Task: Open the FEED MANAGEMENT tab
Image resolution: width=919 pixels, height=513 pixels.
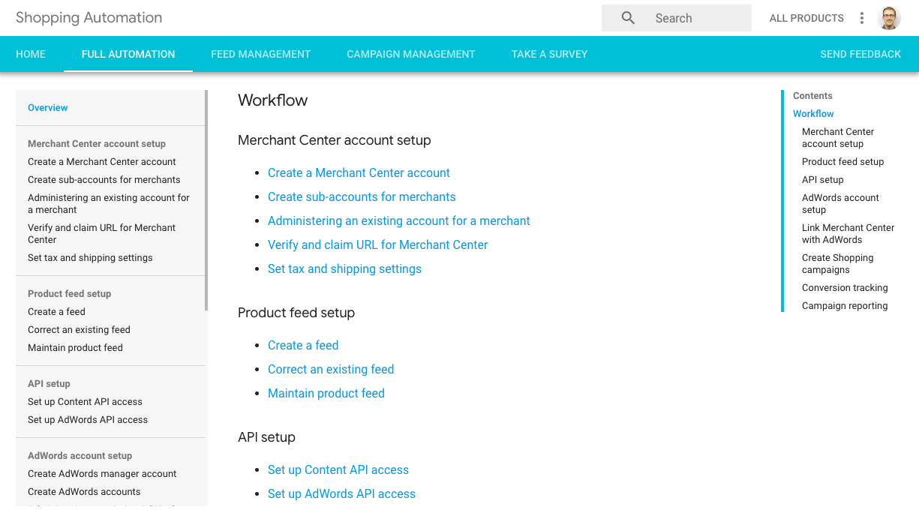Action: click(260, 54)
